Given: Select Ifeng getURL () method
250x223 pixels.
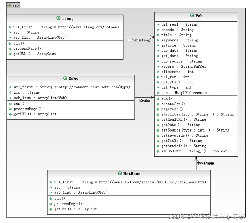Looking at the screenshot, I should pyautogui.click(x=35, y=54).
